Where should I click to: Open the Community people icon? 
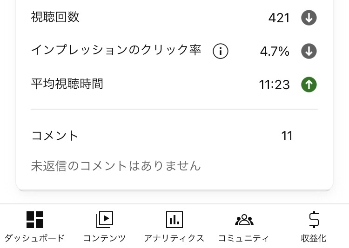point(244,220)
